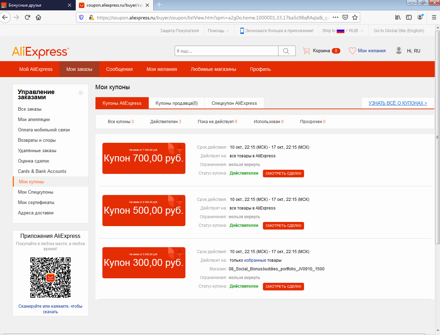This screenshot has height=335, width=440.
Task: Click the Russian flag icon
Action: [x=340, y=31]
